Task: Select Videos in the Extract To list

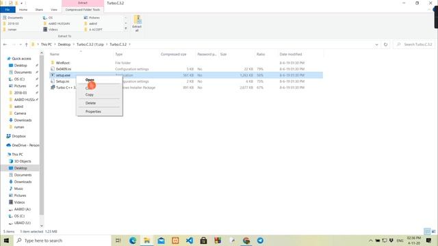Action: pos(53,29)
